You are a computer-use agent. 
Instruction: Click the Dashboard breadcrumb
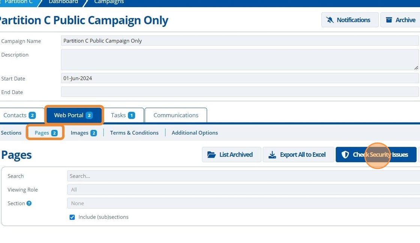tap(63, 2)
